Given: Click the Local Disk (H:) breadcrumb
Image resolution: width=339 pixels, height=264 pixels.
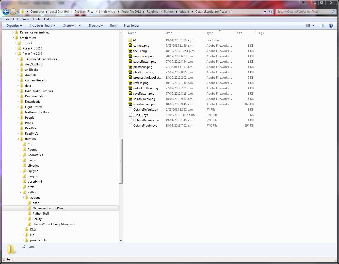Looking at the screenshot, I should pyautogui.click(x=59, y=12).
